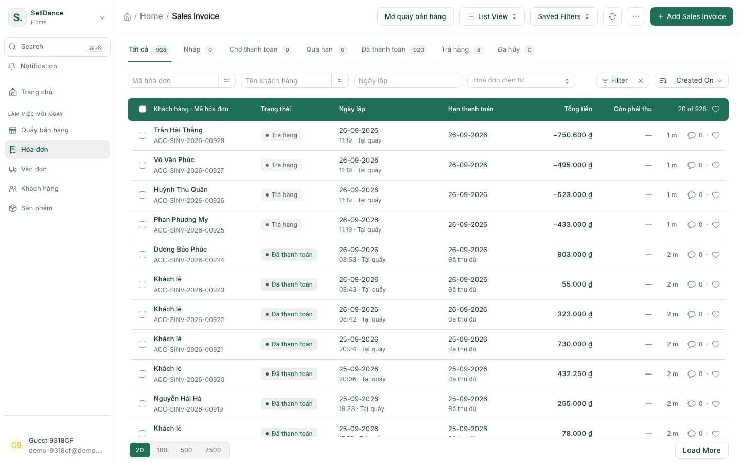Click the Add Sales Invoice button
Image resolution: width=741 pixels, height=463 pixels.
(x=692, y=16)
